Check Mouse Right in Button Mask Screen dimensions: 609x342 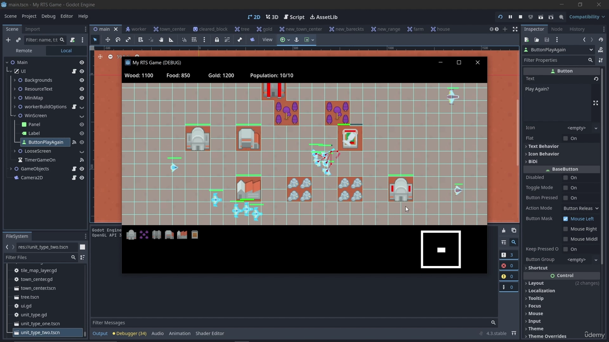(566, 229)
